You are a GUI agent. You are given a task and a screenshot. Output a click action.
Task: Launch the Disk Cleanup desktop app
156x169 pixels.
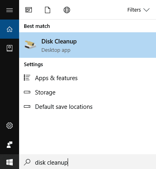point(88,45)
